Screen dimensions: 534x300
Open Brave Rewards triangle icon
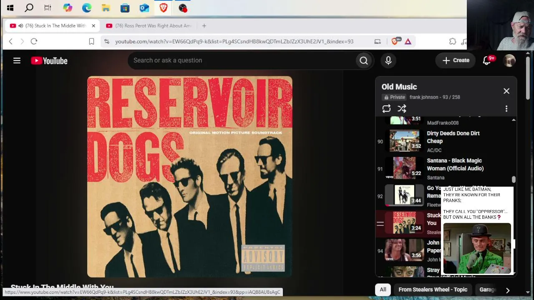[408, 41]
